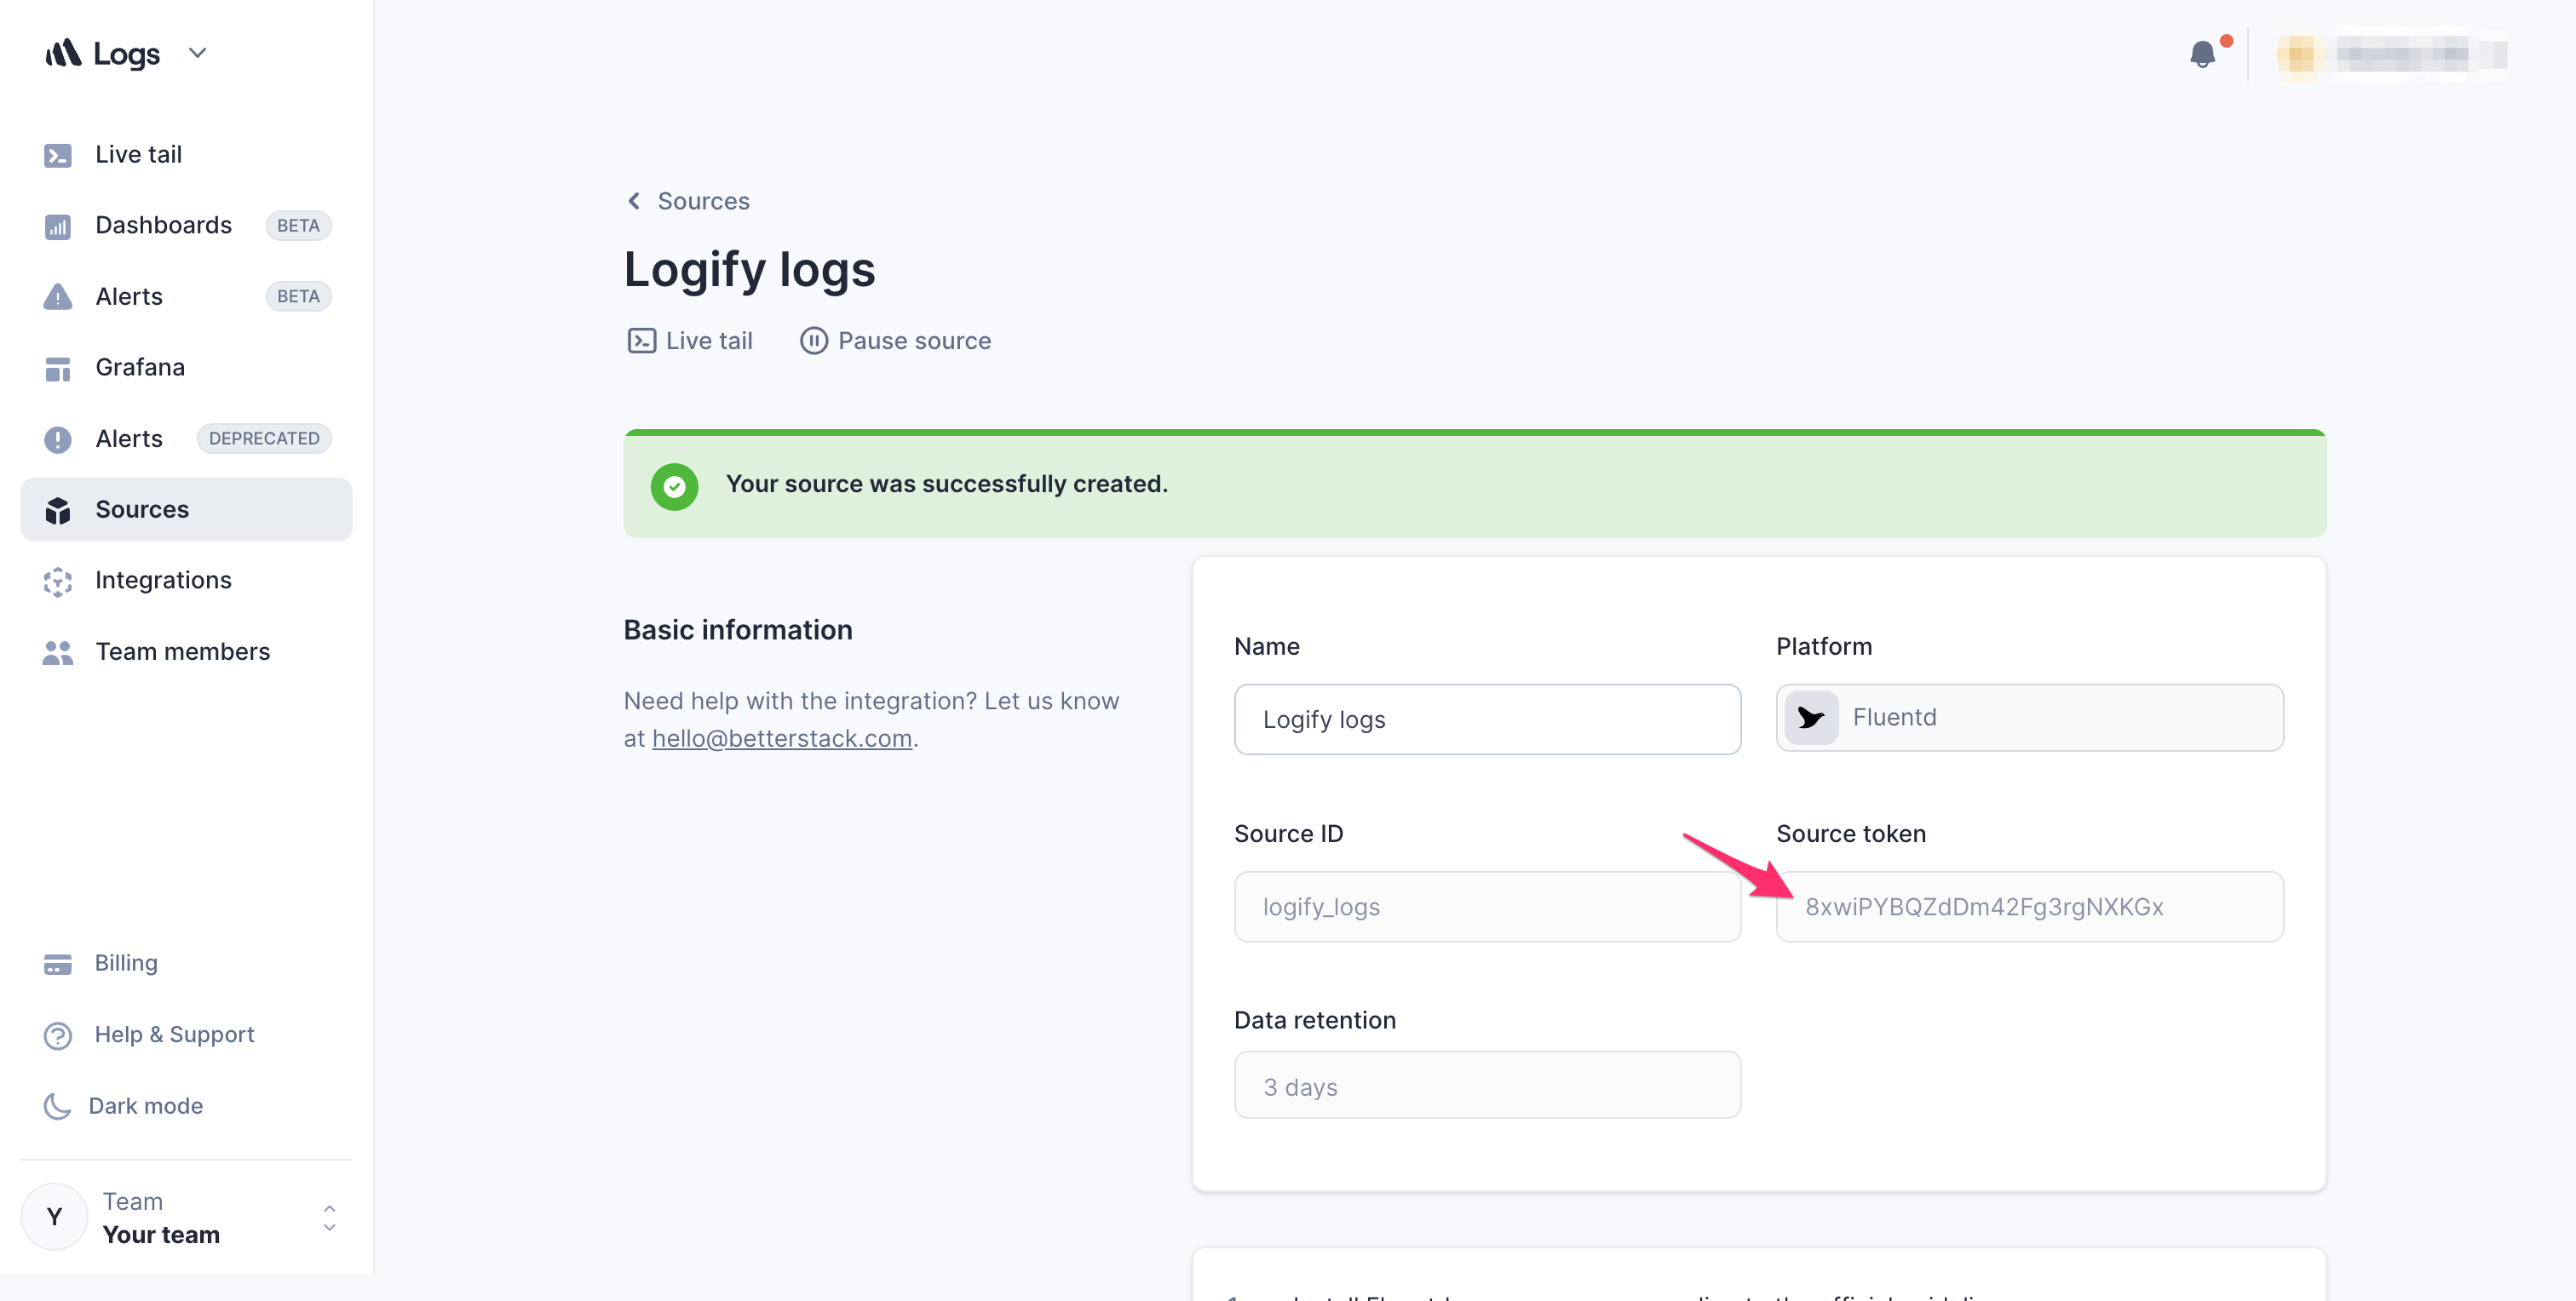This screenshot has width=2576, height=1301.
Task: Click the Integrations icon in sidebar
Action: tap(58, 579)
